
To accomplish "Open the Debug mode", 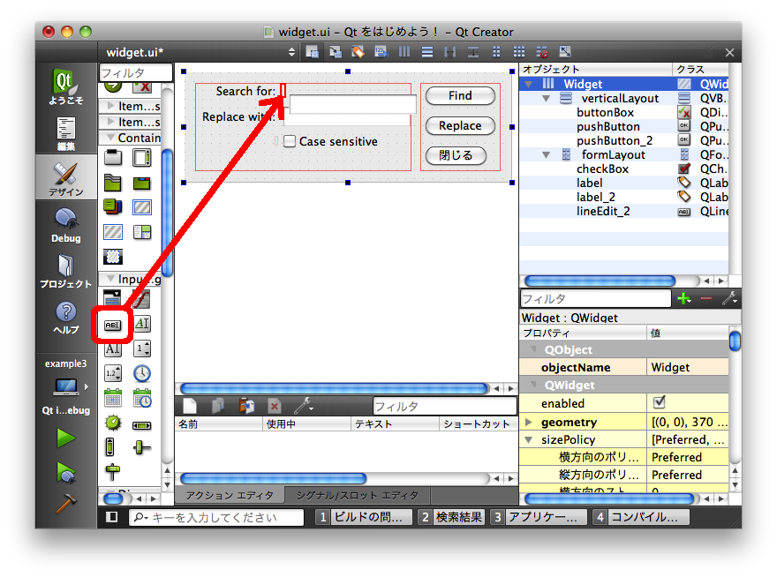I will click(65, 224).
